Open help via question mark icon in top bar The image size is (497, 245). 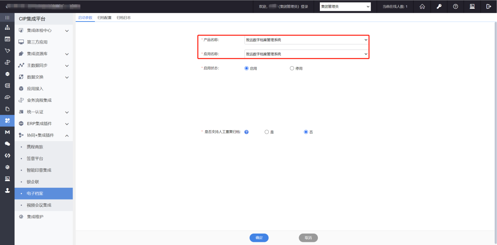coord(455,6)
